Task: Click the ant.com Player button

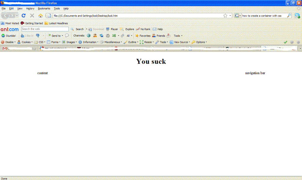Action: (112, 29)
